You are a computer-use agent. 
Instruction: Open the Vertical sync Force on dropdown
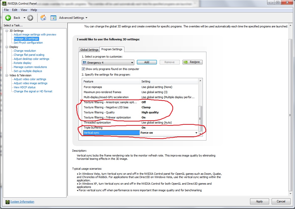click(196, 133)
